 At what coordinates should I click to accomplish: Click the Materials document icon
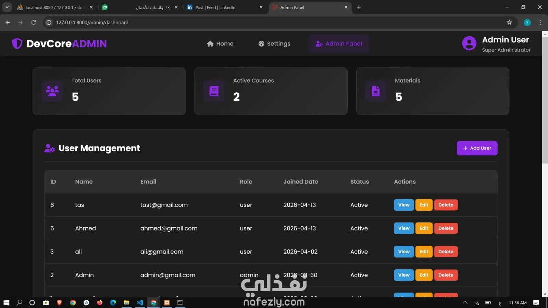tap(376, 91)
